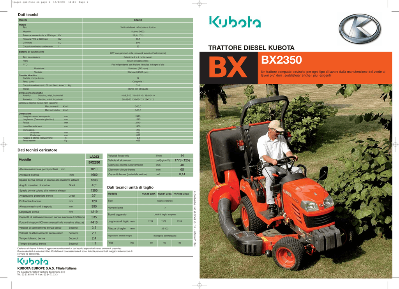Viewport: 399px width, 289px height.
Task: Click 'KUBOTA EUROPE S.A.S. Filiale Italiana' text
Action: (x=47, y=268)
